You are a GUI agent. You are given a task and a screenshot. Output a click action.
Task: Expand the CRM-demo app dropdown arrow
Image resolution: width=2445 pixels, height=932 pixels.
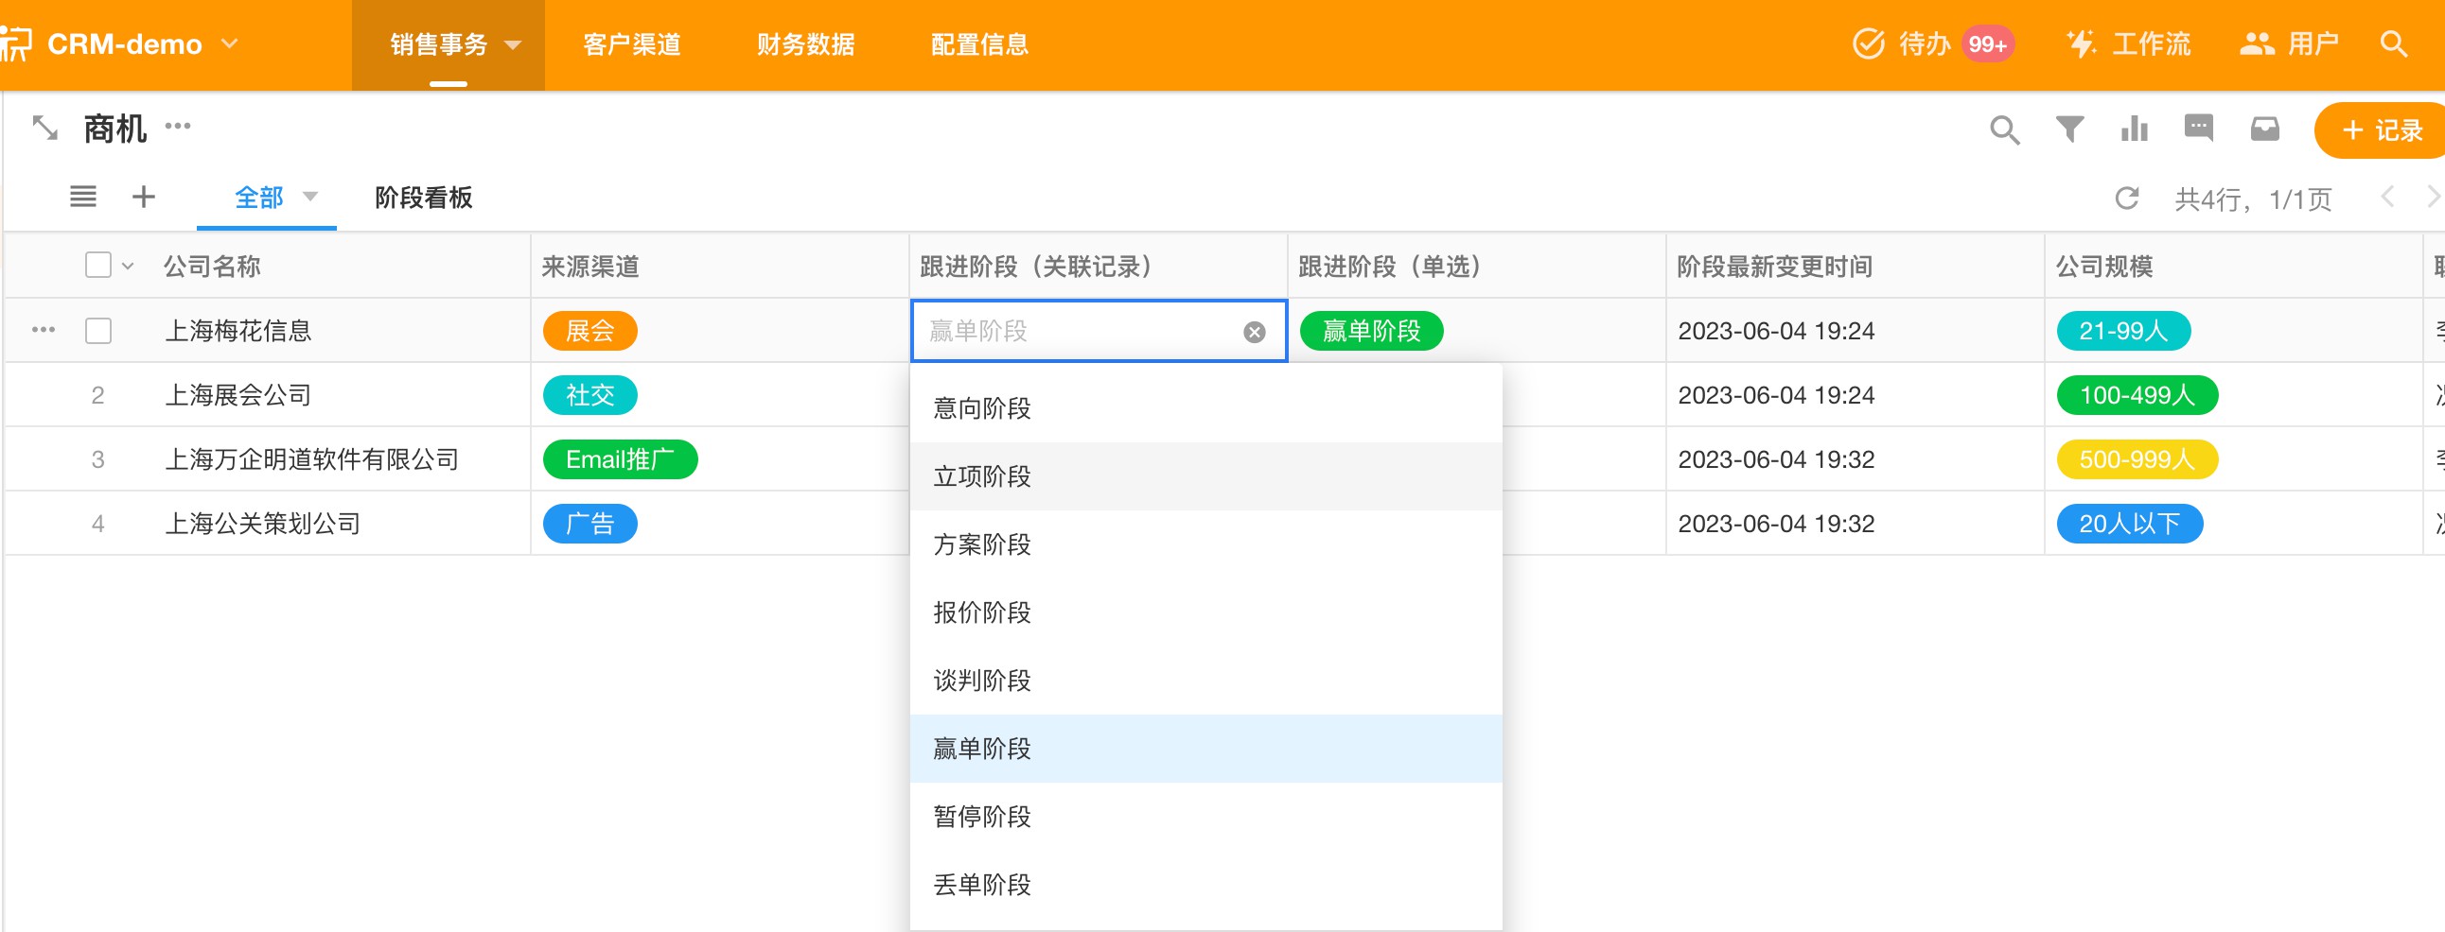[230, 43]
